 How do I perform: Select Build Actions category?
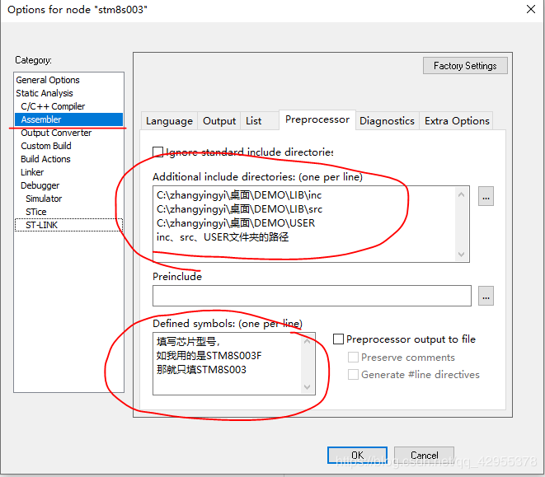click(45, 159)
